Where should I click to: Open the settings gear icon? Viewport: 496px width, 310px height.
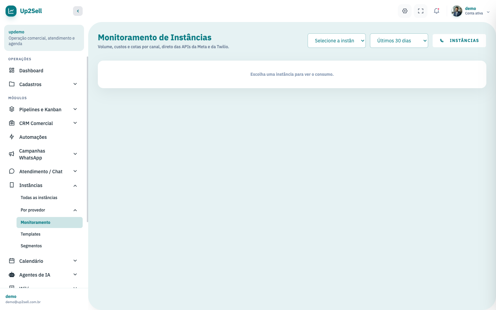pos(405,11)
